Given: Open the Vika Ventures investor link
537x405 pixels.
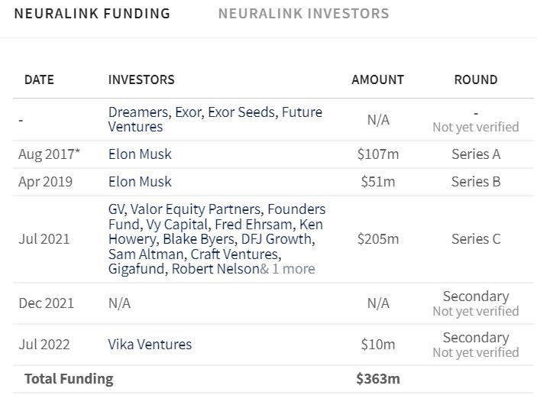Looking at the screenshot, I should point(150,345).
